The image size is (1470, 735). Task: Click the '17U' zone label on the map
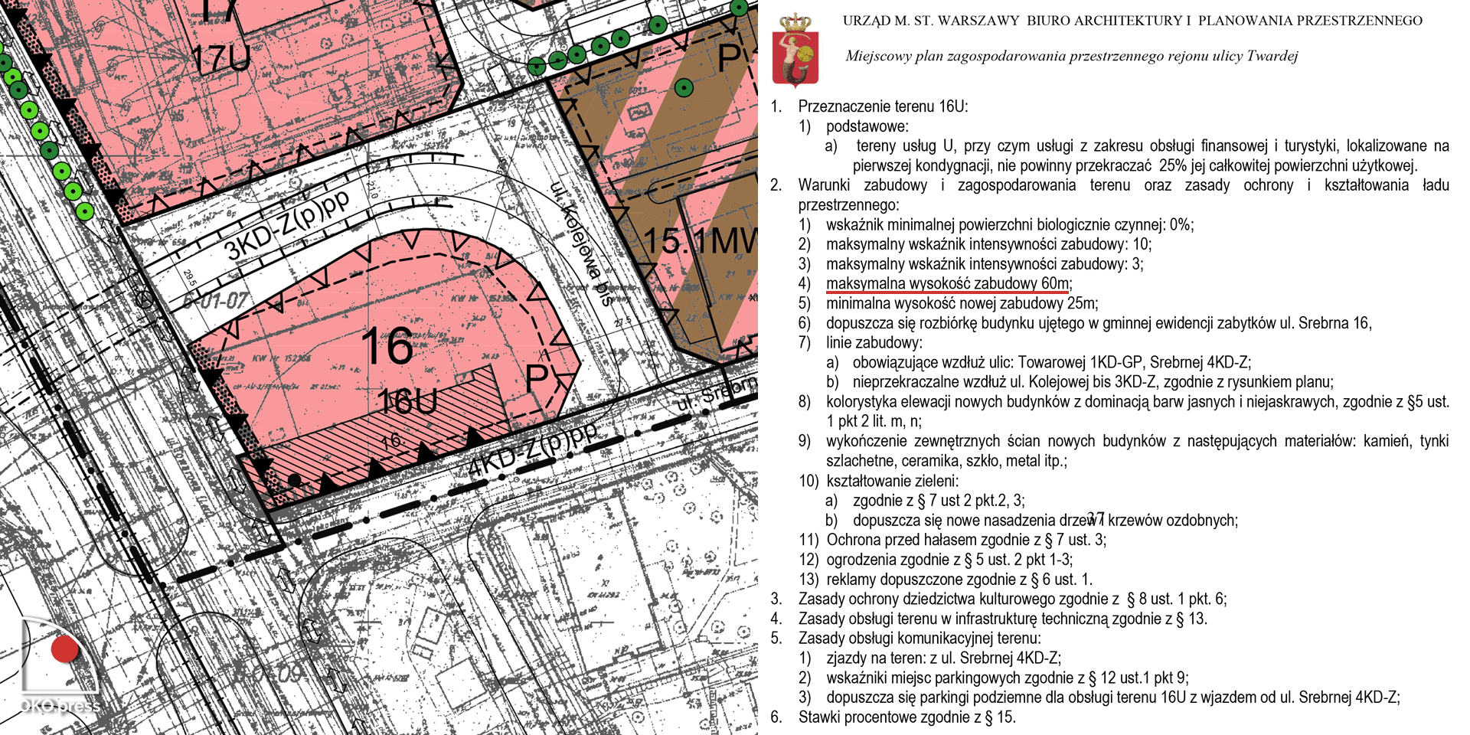pyautogui.click(x=220, y=59)
